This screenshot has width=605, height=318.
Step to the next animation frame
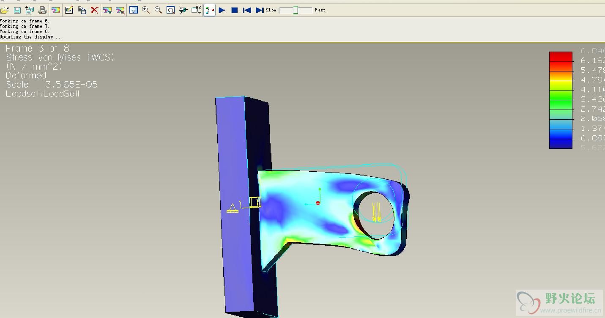(260, 10)
